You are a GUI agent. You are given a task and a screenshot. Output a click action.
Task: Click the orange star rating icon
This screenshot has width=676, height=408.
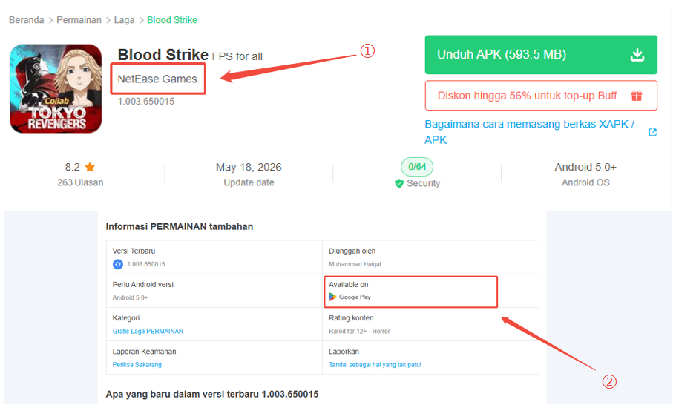tap(90, 167)
